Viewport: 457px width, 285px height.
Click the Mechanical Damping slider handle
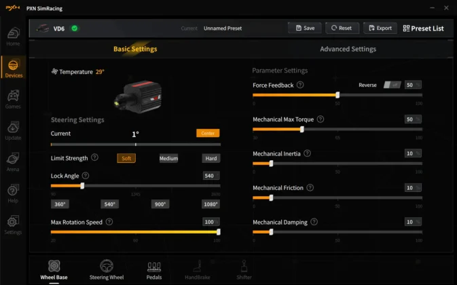pos(271,232)
